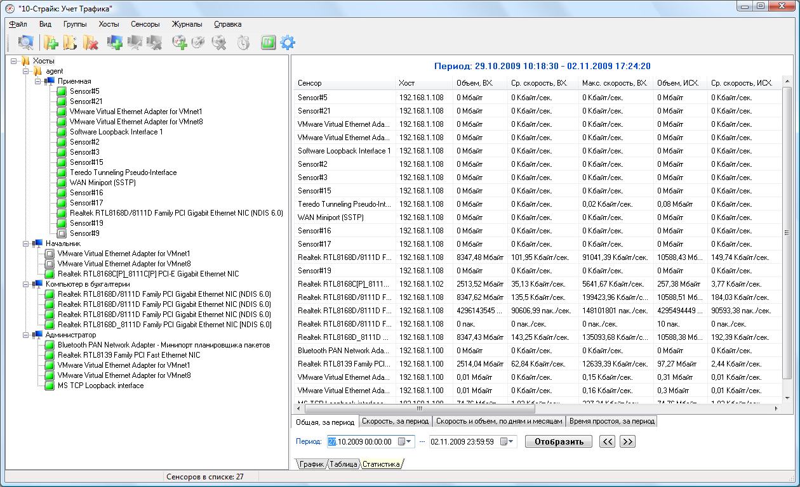Click the period end date field
Image resolution: width=800 pixels, height=487 pixels.
click(x=473, y=441)
